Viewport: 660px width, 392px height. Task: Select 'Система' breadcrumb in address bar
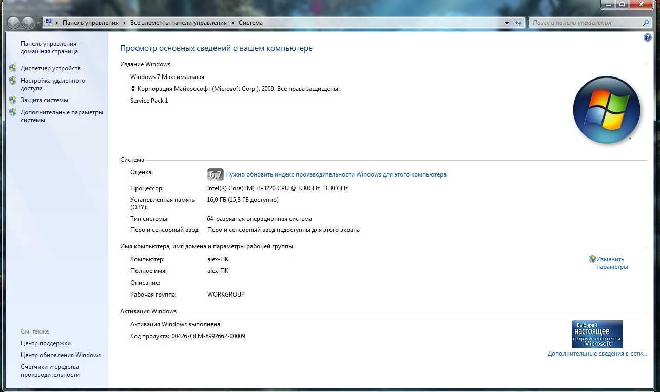click(250, 23)
